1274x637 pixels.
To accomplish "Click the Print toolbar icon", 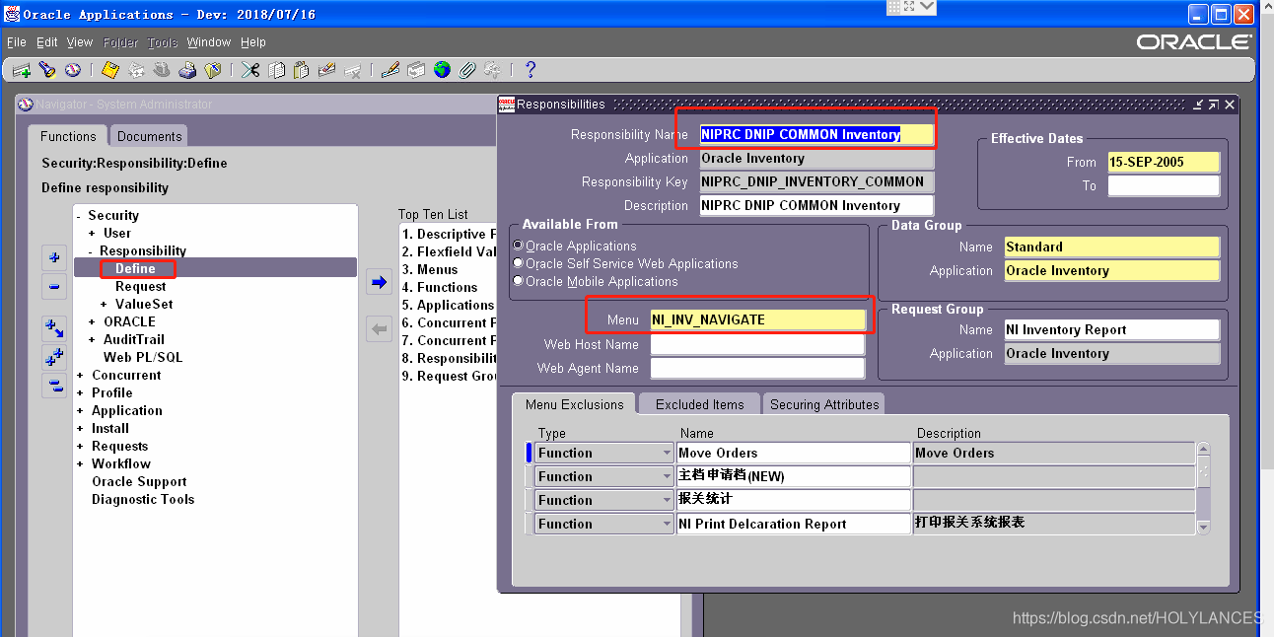I will 187,70.
